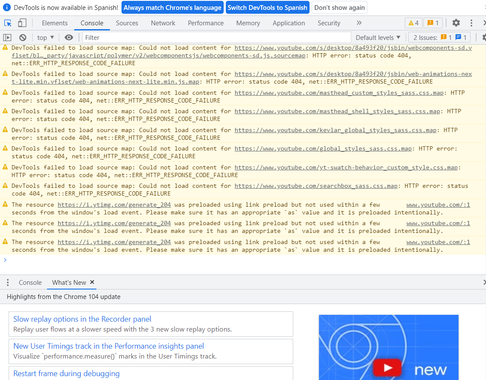Click the 4 warnings counter badge
Screen dimensions: 486x380
[x=413, y=23]
